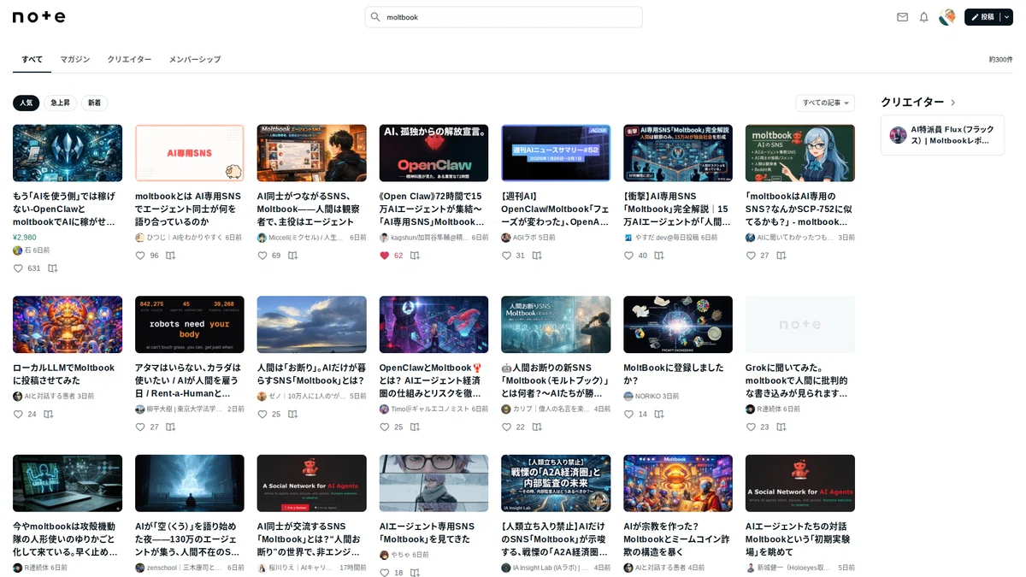
Task: Switch to the マガジン tab
Action: pyautogui.click(x=75, y=59)
